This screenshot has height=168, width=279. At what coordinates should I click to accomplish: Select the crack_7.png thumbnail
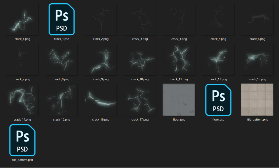[x=22, y=59]
